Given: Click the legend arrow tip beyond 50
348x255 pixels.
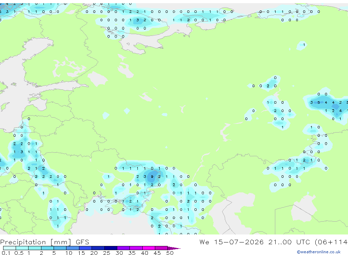Looking at the screenshot, I should click(x=174, y=248).
